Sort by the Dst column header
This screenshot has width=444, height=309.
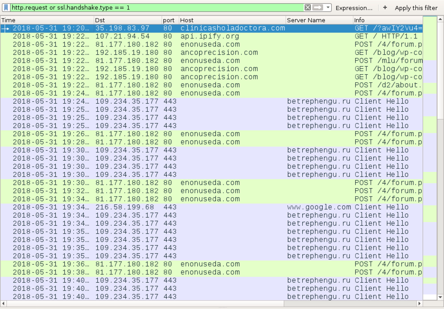pos(128,20)
